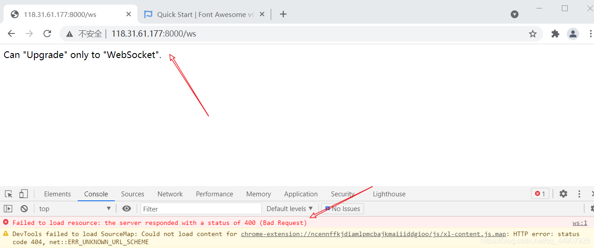Reload the current page

(47, 33)
